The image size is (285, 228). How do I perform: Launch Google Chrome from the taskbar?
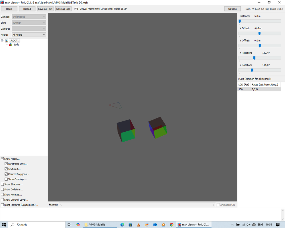click(x=171, y=225)
